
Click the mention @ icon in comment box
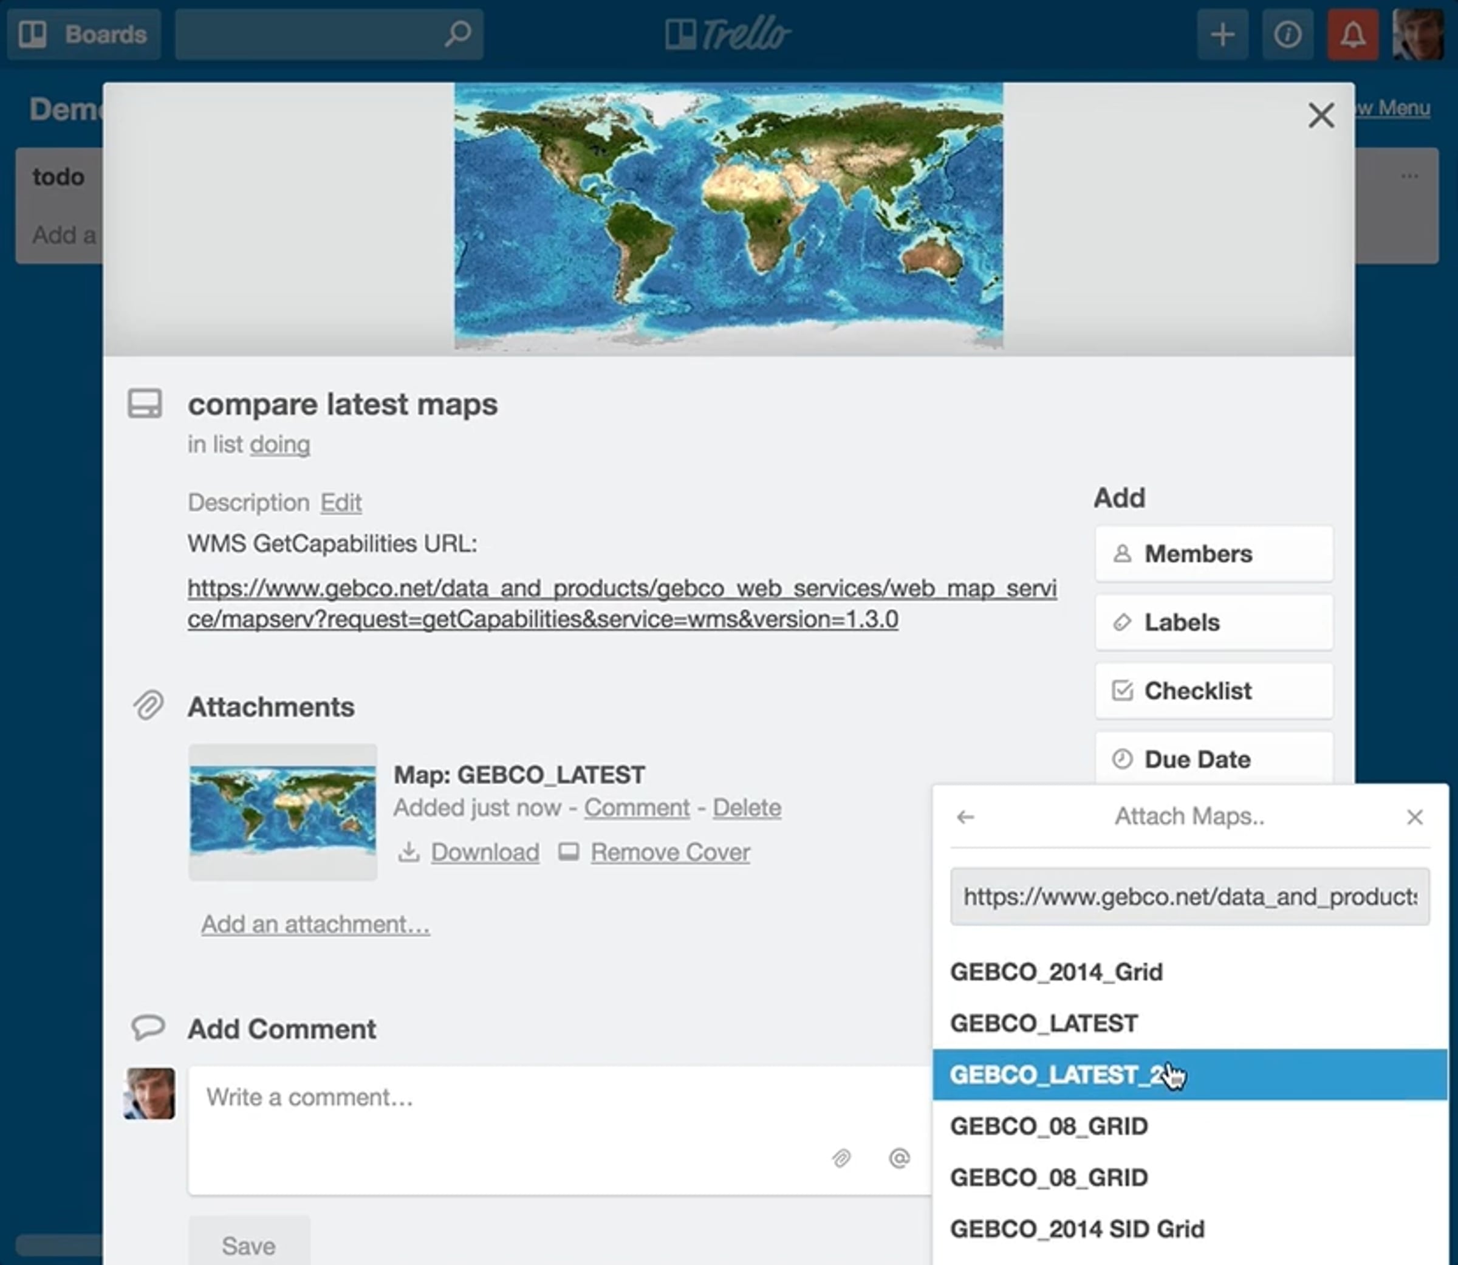[x=899, y=1159]
